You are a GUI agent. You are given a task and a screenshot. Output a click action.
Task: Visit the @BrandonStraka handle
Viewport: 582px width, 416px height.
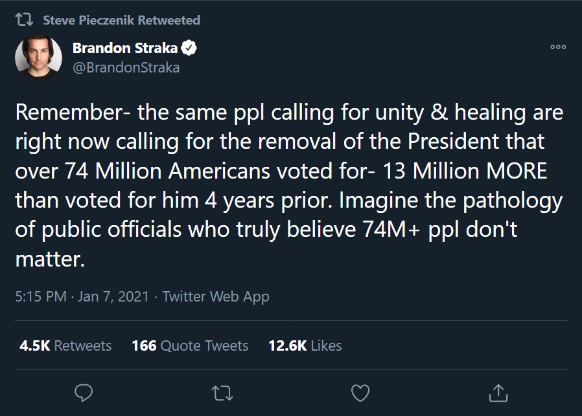(x=126, y=68)
